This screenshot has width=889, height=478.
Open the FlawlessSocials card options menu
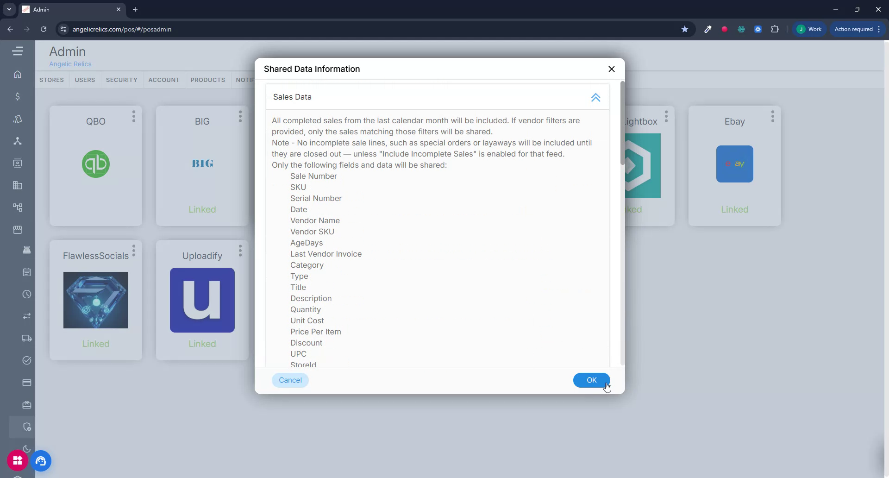pyautogui.click(x=134, y=251)
